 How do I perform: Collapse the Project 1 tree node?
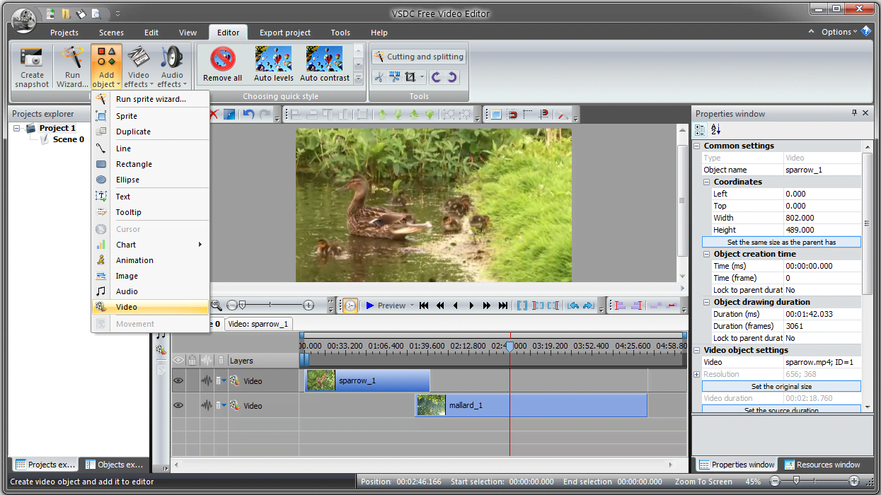[18, 128]
